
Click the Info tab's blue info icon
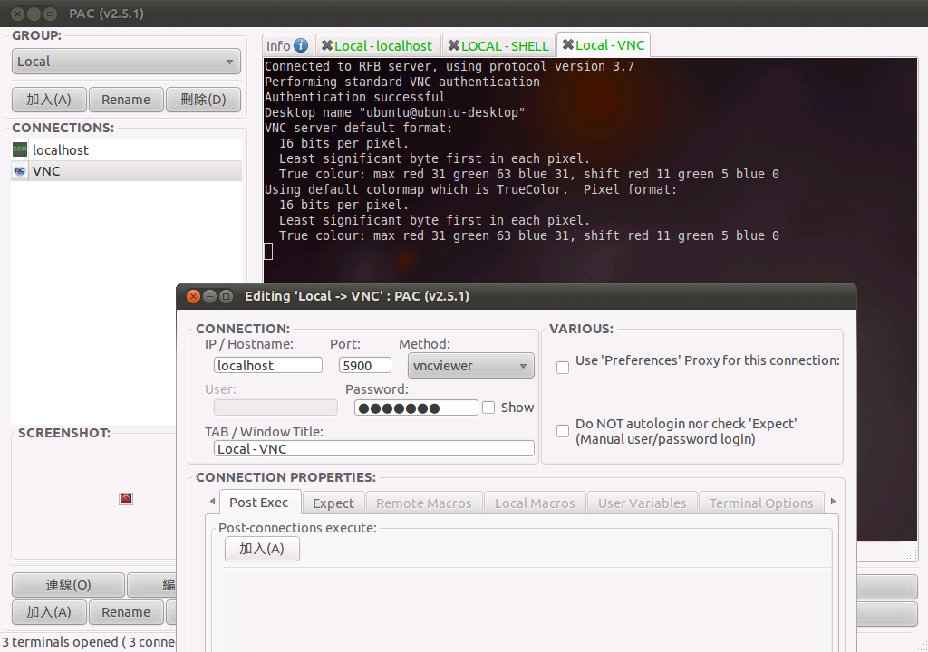point(301,45)
